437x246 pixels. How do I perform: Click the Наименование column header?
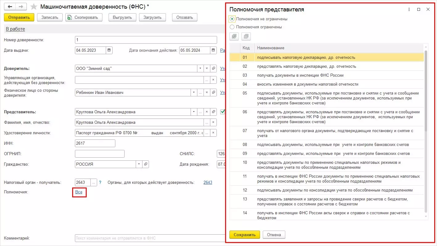coord(339,48)
